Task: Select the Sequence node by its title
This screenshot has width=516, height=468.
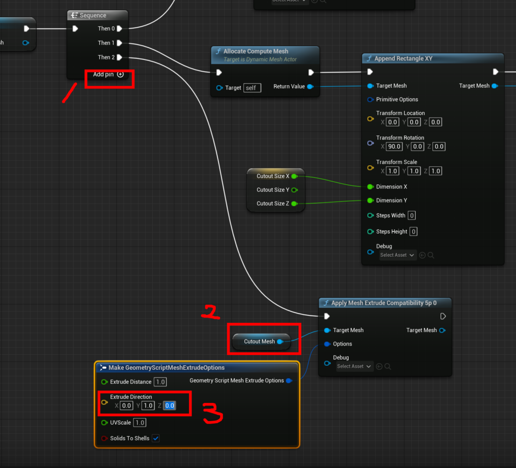Action: tap(93, 15)
